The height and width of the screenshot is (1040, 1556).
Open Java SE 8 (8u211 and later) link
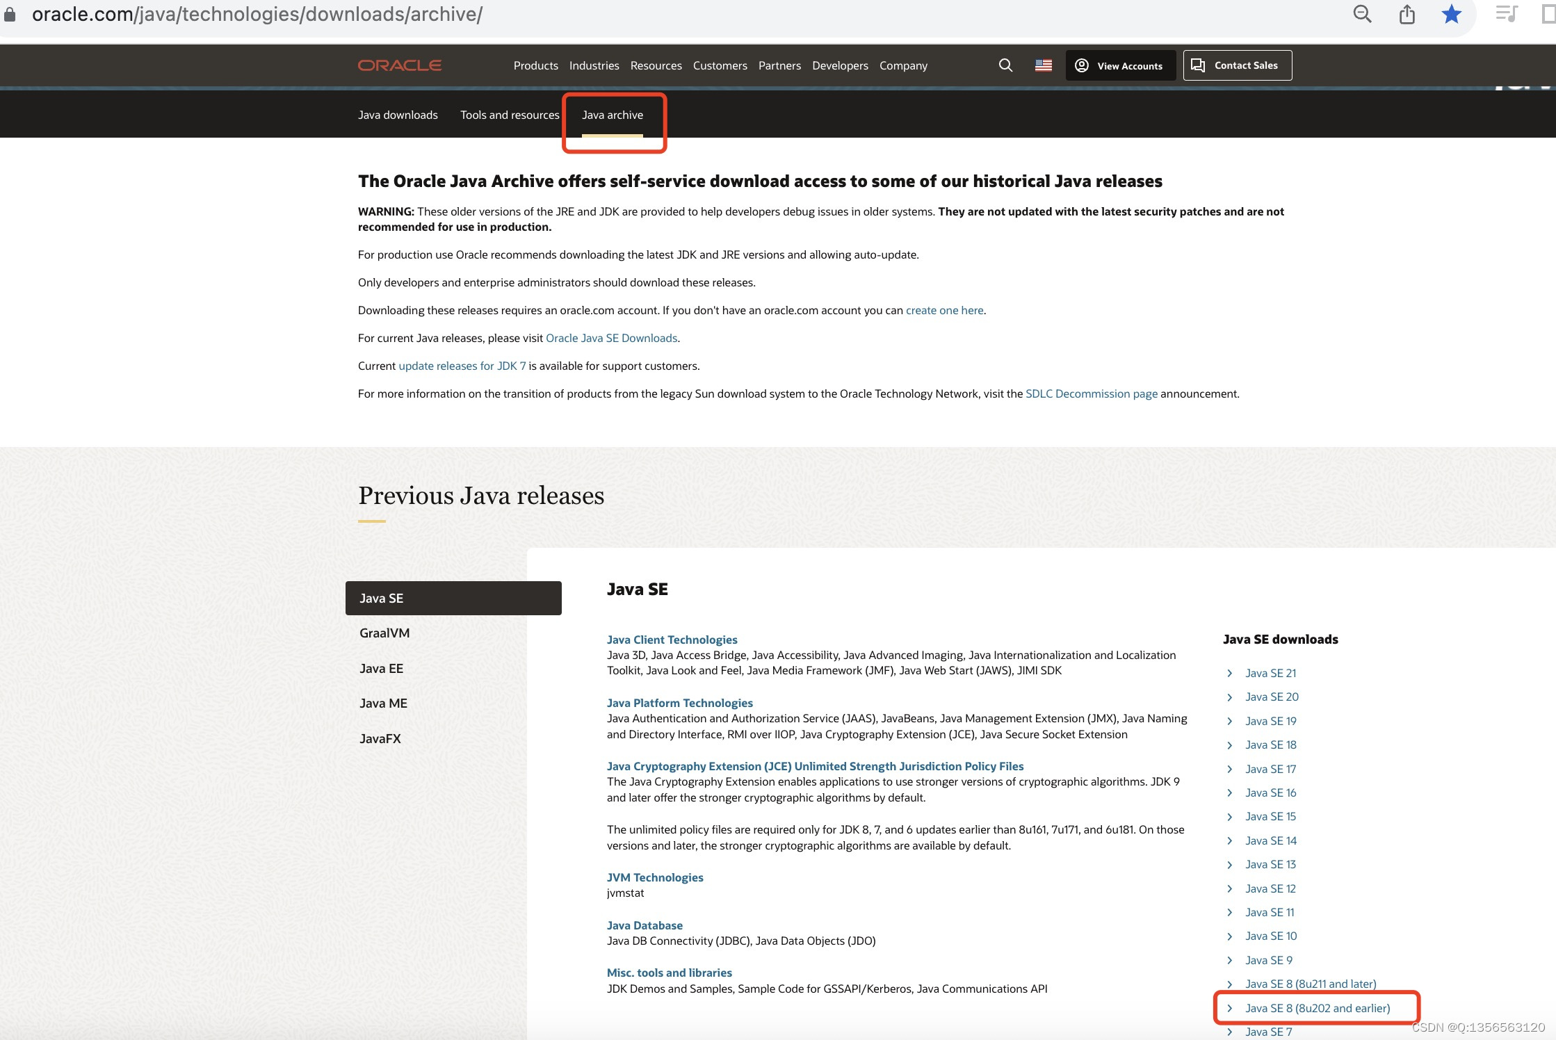[x=1311, y=984]
